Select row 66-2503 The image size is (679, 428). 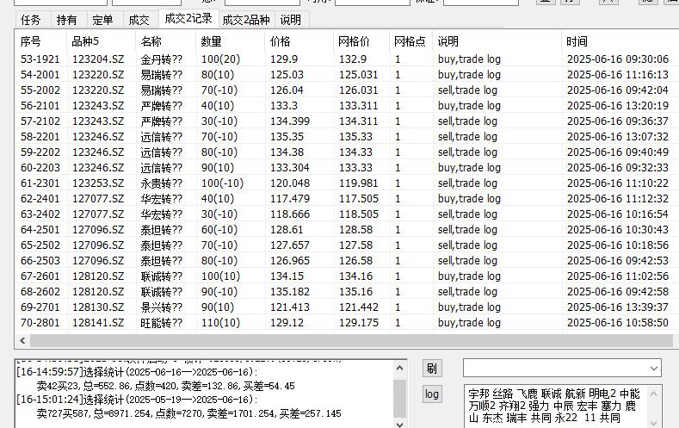[347, 261]
